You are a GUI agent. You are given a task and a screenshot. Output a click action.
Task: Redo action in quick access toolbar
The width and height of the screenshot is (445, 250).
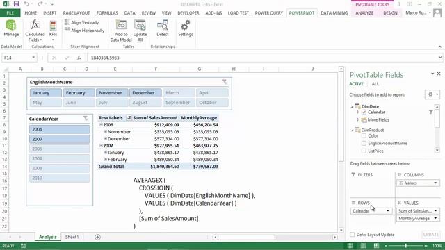pyautogui.click(x=40, y=4)
